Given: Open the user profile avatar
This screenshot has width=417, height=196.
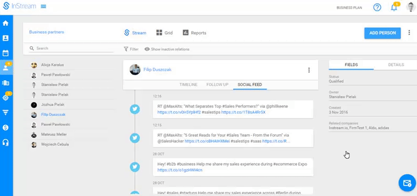Looking at the screenshot, I should pos(411,7).
